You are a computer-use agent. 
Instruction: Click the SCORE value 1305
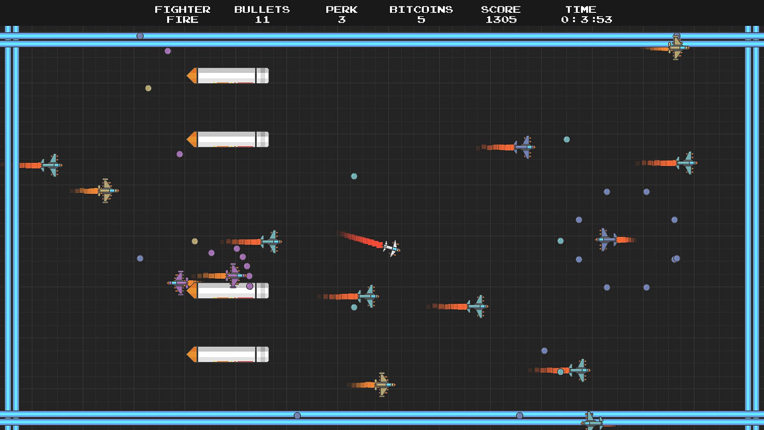click(x=501, y=20)
